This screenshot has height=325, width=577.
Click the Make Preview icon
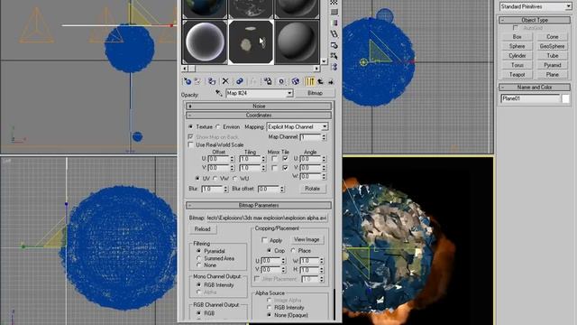tap(334, 34)
